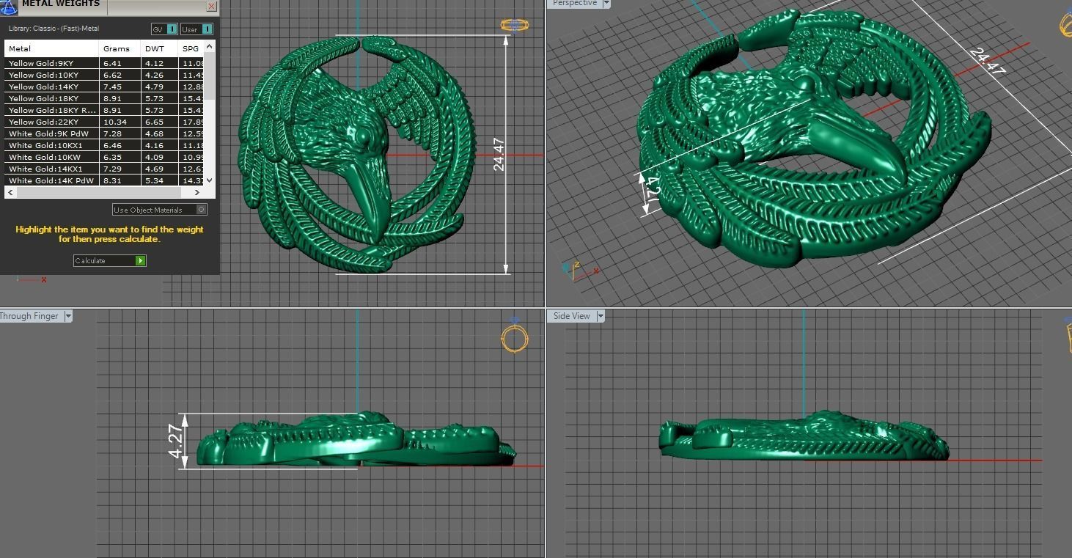Click the metal list scroll down arrow
This screenshot has width=1072, height=558.
[x=210, y=180]
